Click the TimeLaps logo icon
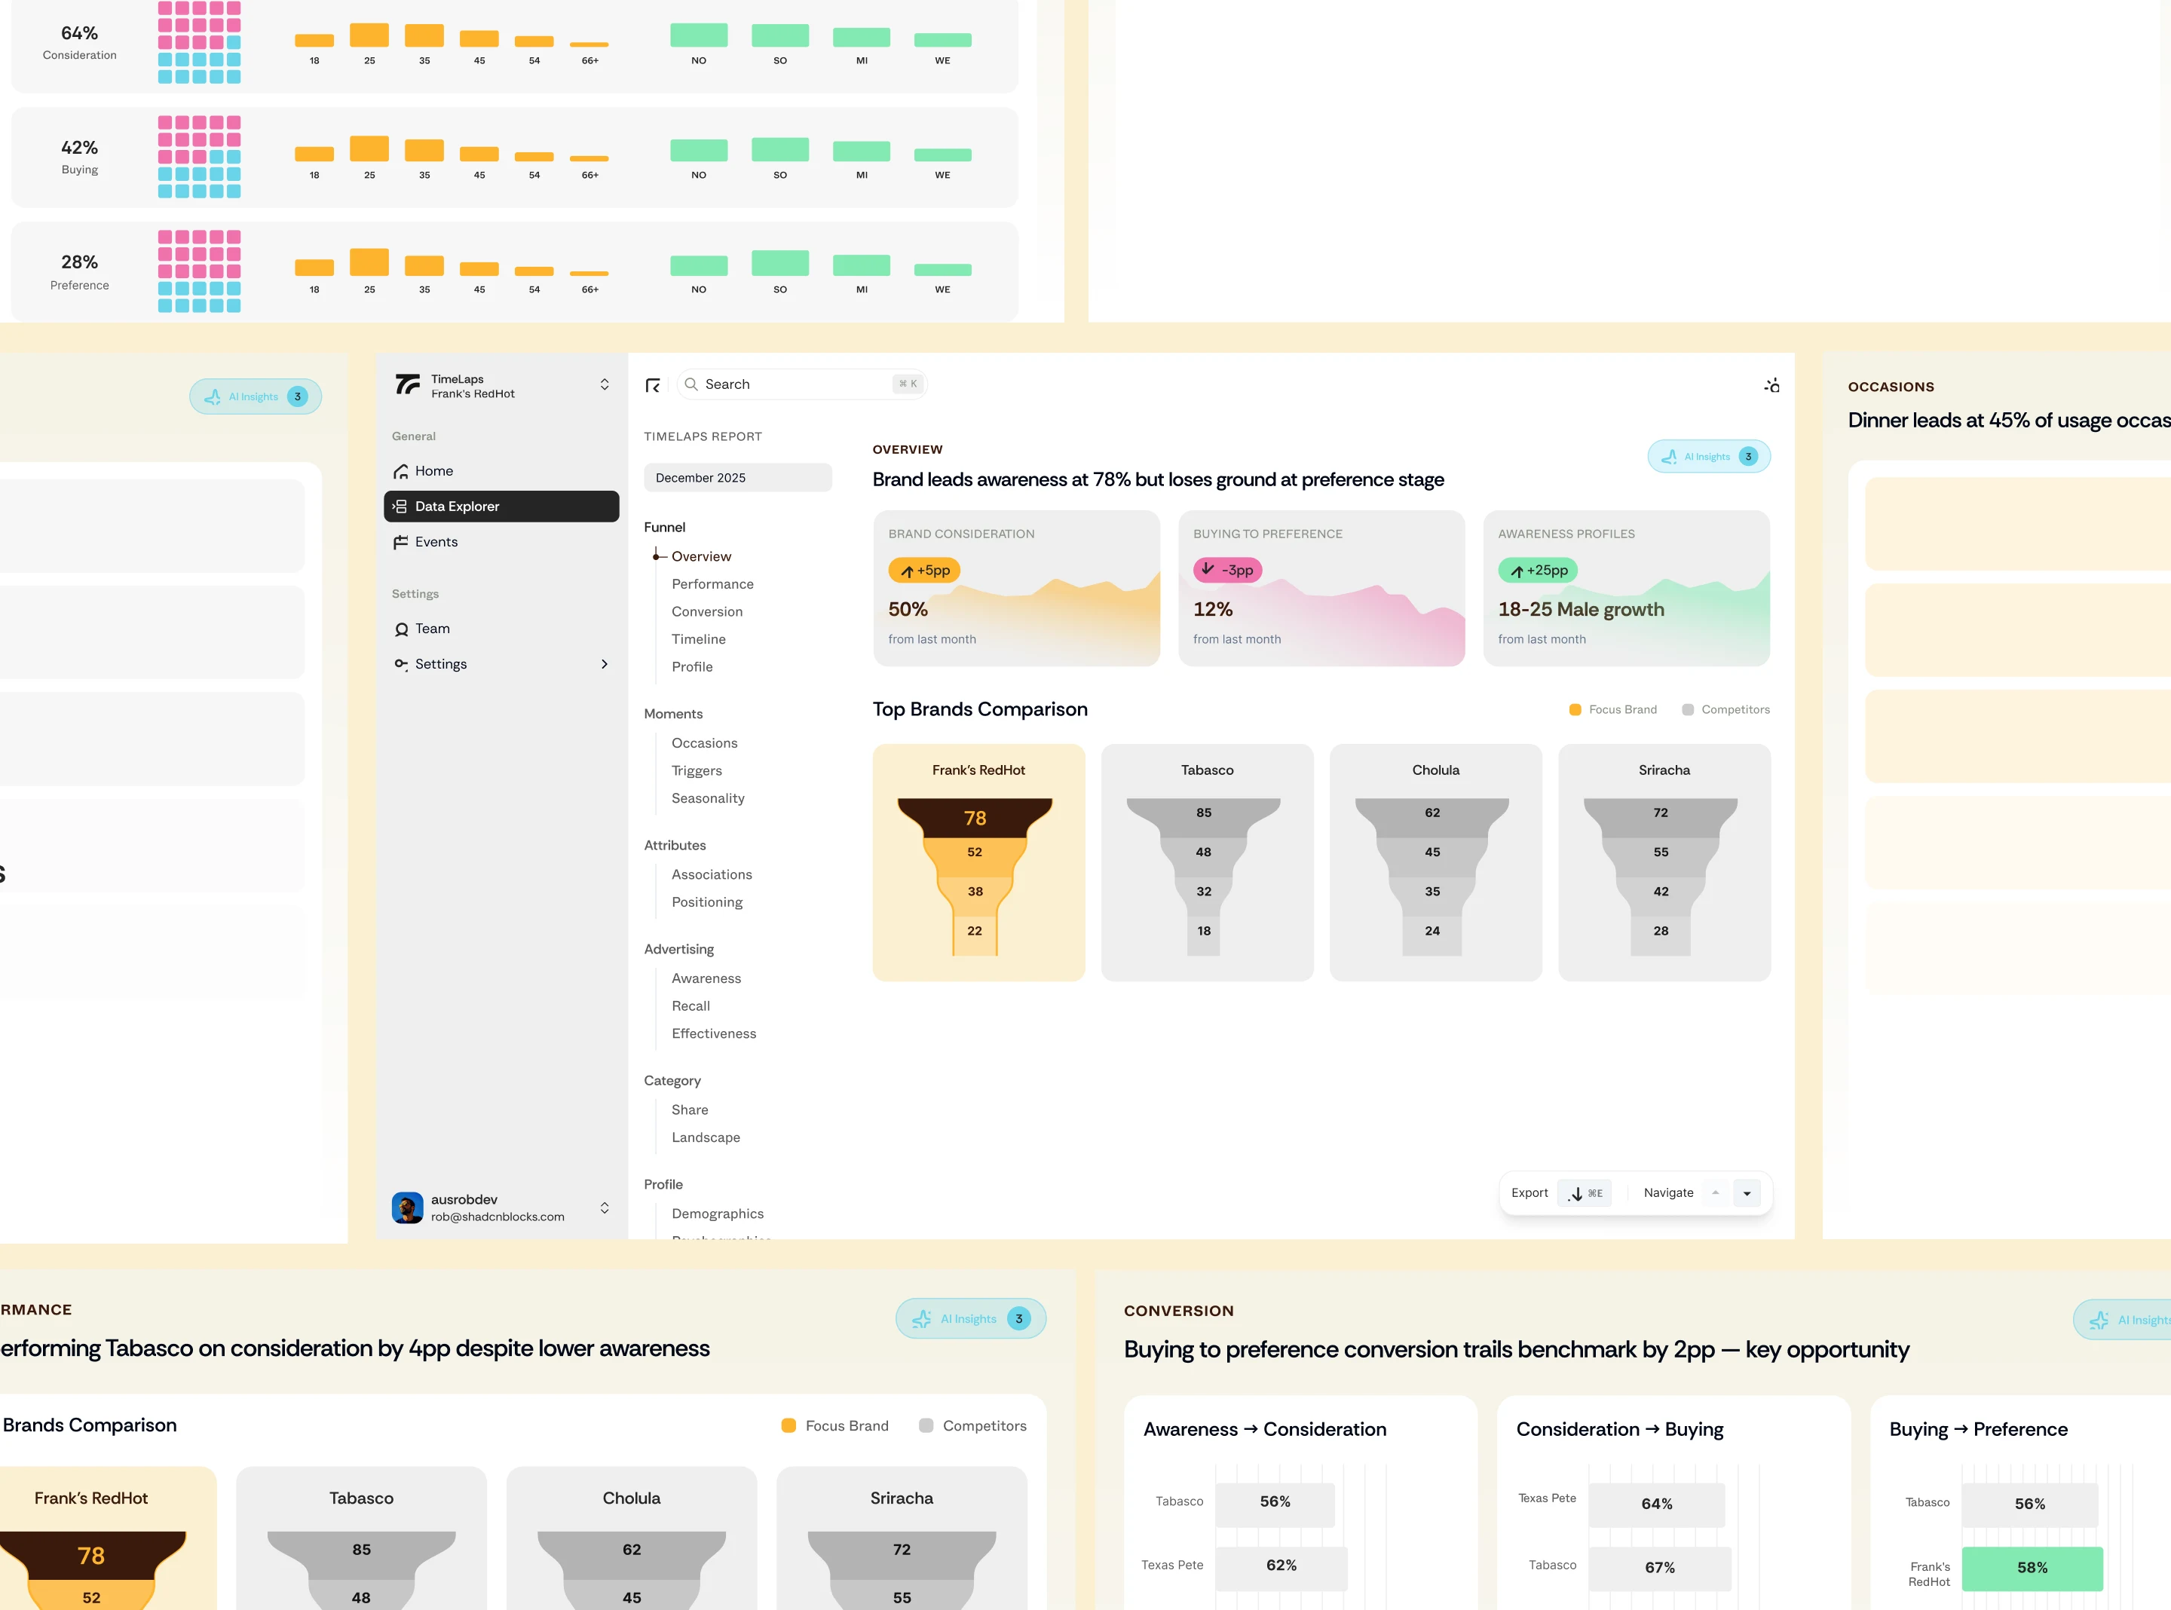 tap(407, 385)
